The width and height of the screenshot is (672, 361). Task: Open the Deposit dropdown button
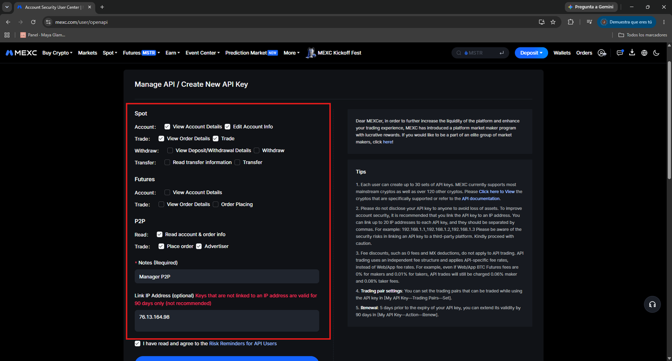tap(531, 53)
